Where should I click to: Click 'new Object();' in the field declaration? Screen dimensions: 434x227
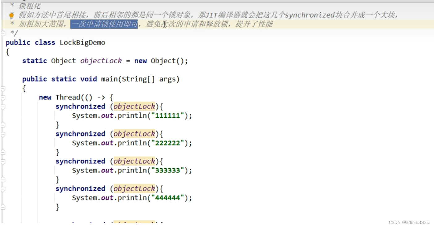click(161, 61)
